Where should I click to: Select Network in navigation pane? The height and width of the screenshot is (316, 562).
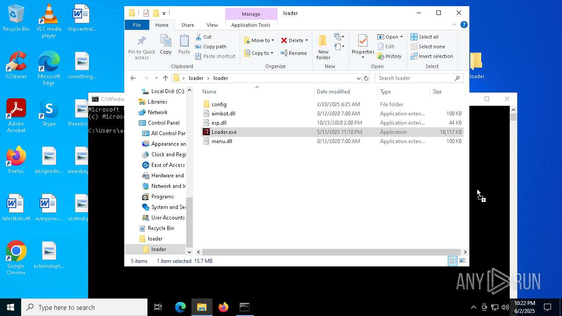pyautogui.click(x=158, y=112)
